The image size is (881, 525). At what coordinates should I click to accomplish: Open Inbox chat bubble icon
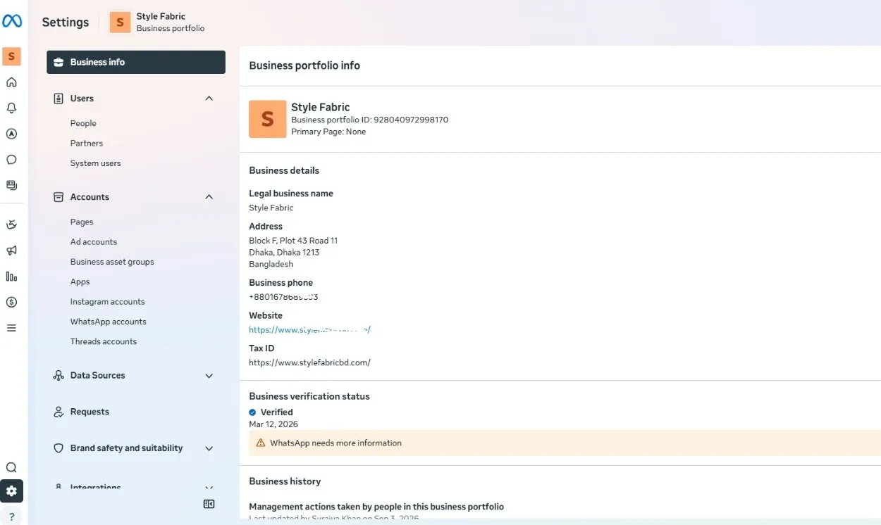(x=11, y=160)
